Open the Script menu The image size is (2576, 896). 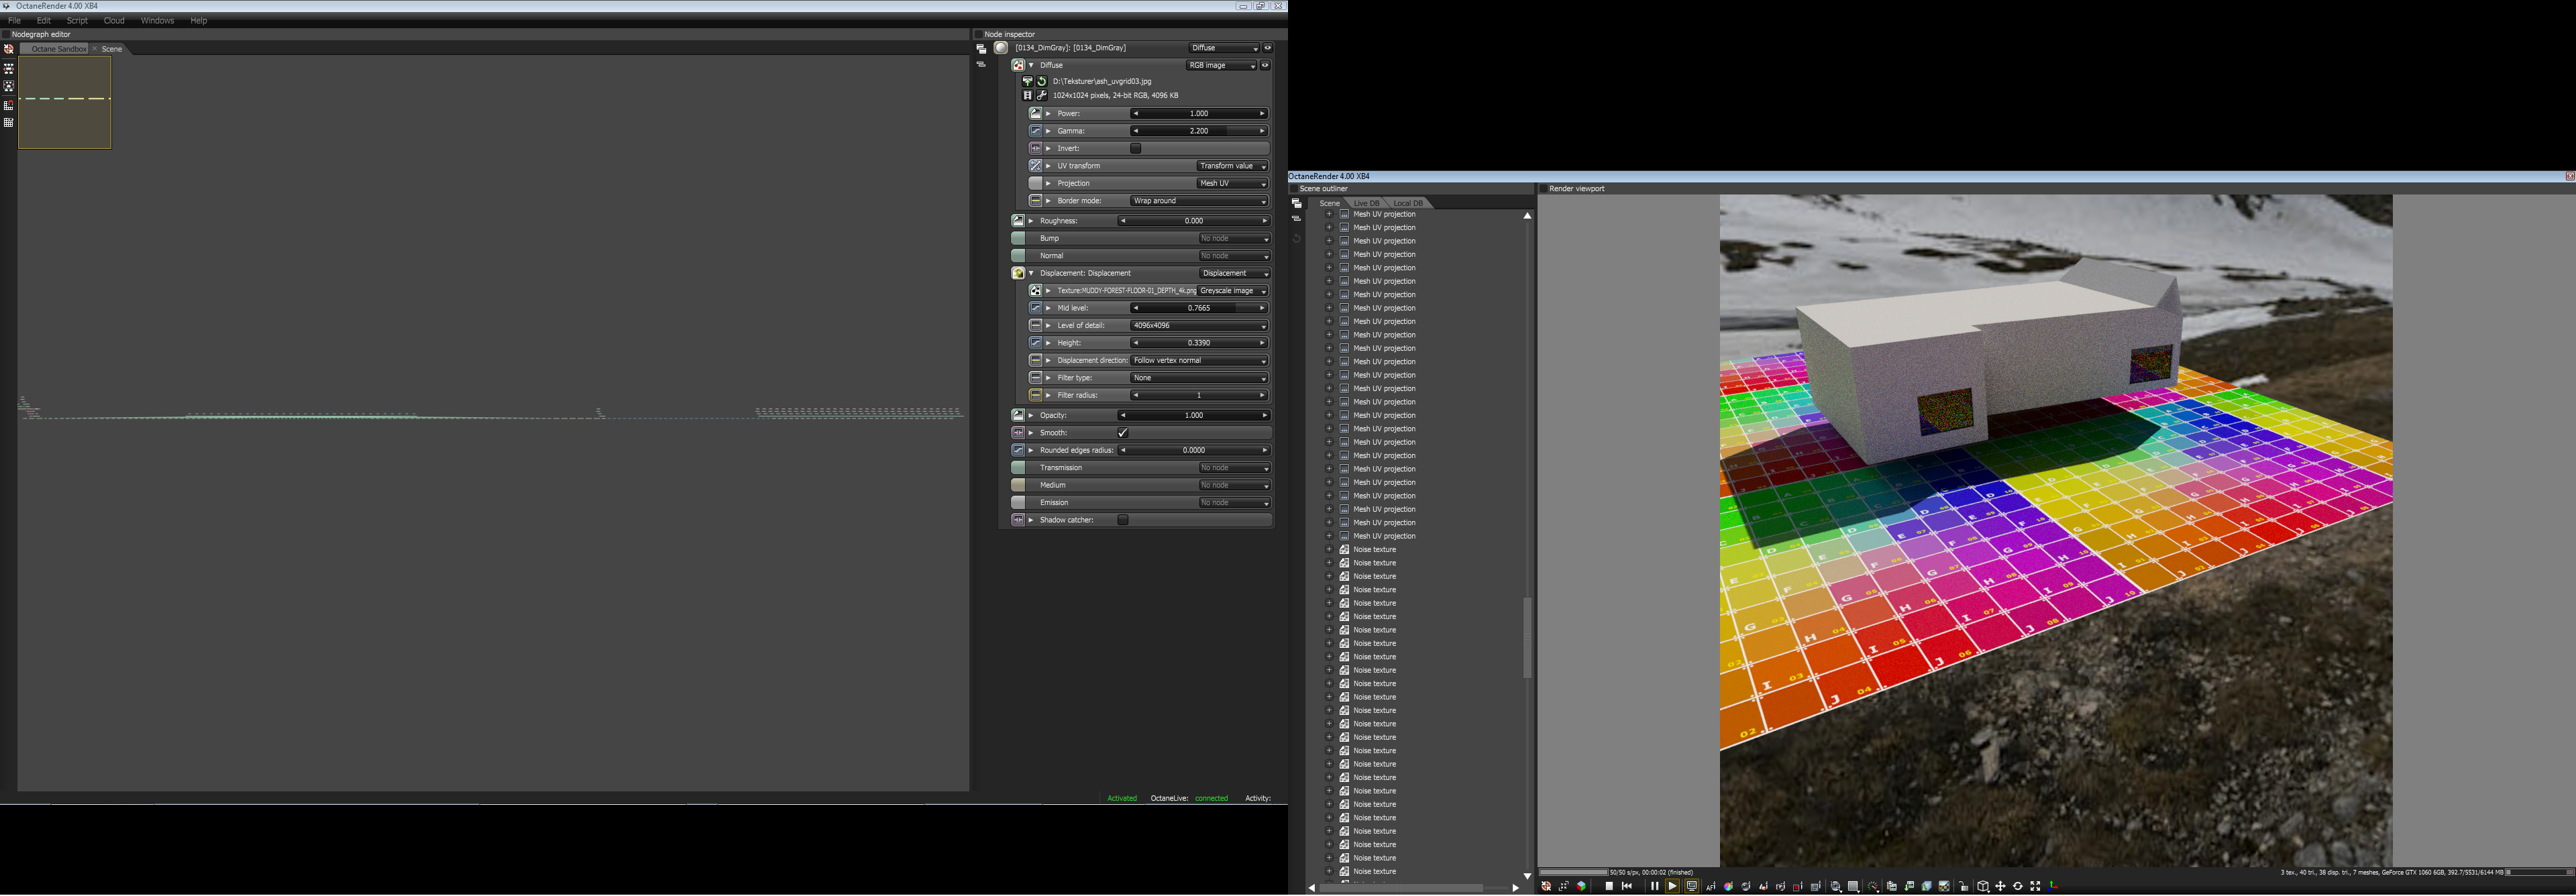pos(77,20)
